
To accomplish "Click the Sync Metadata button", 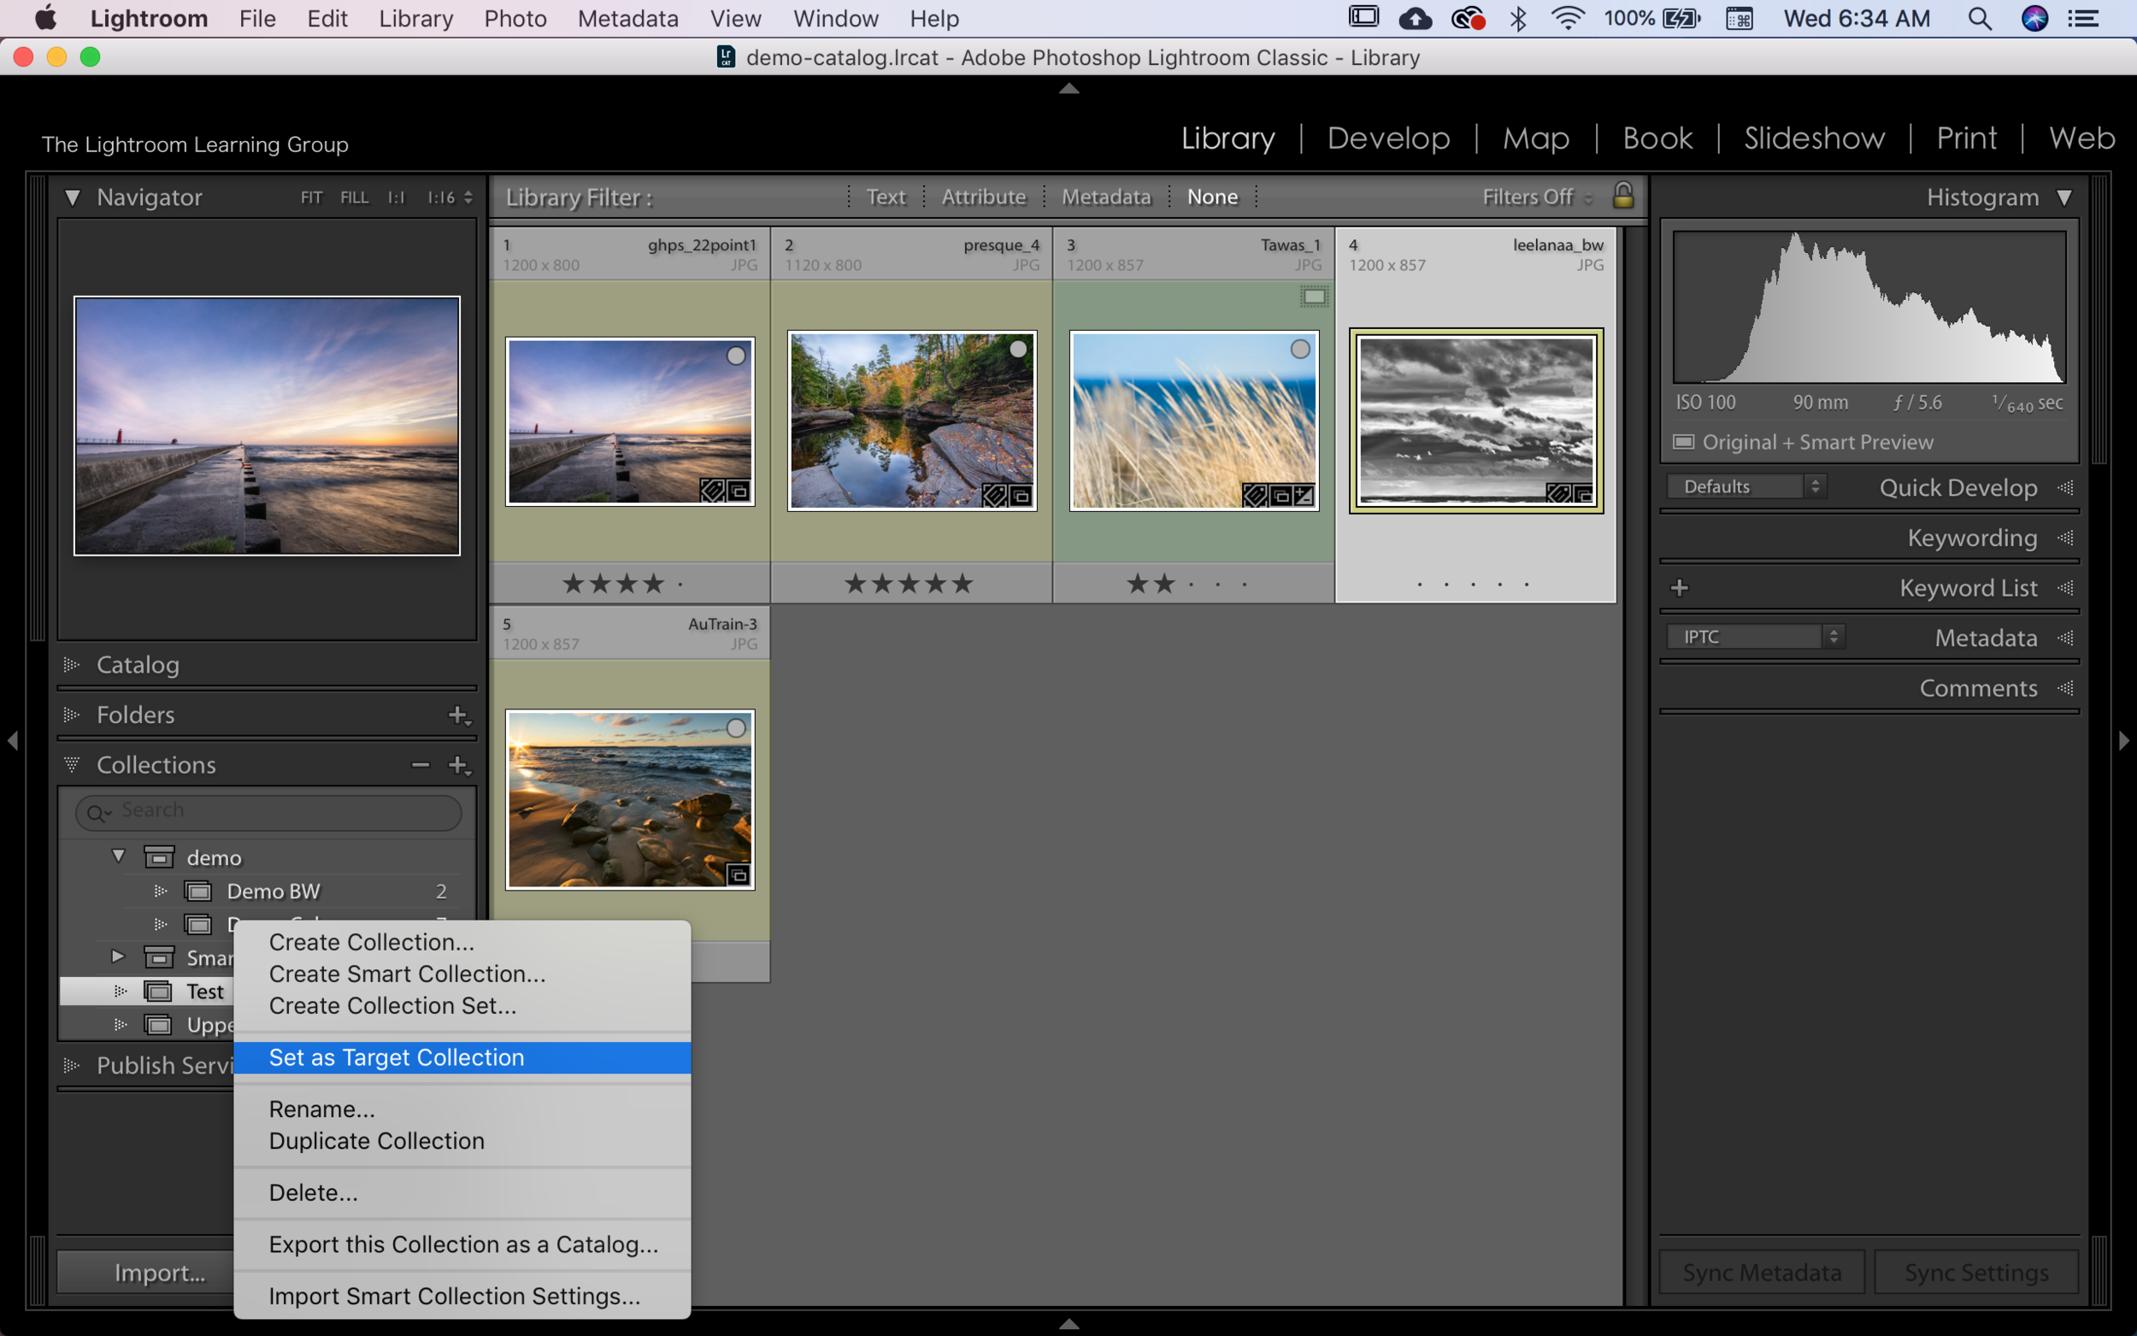I will click(1762, 1273).
